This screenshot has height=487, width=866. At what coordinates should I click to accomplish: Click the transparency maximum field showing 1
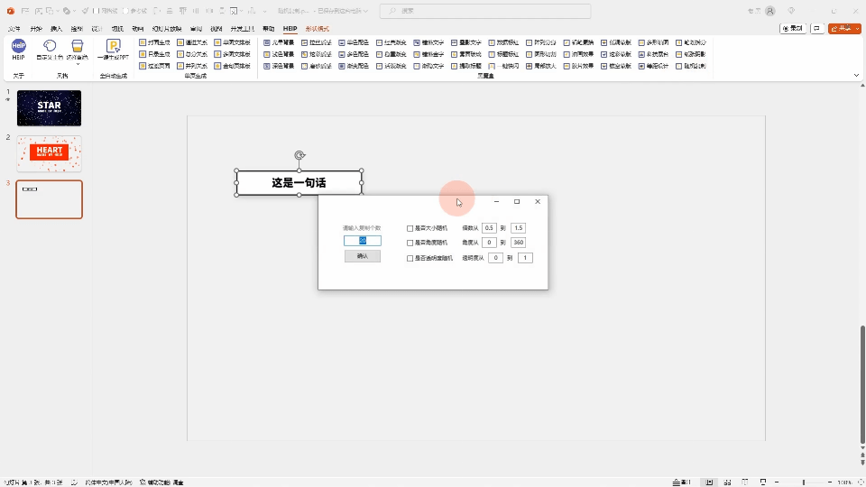pyautogui.click(x=525, y=258)
